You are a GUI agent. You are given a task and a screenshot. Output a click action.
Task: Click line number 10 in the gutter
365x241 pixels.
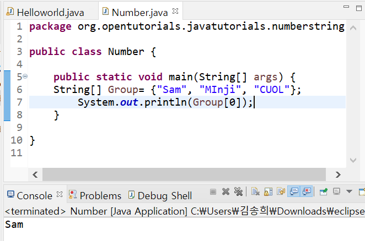pos(17,140)
